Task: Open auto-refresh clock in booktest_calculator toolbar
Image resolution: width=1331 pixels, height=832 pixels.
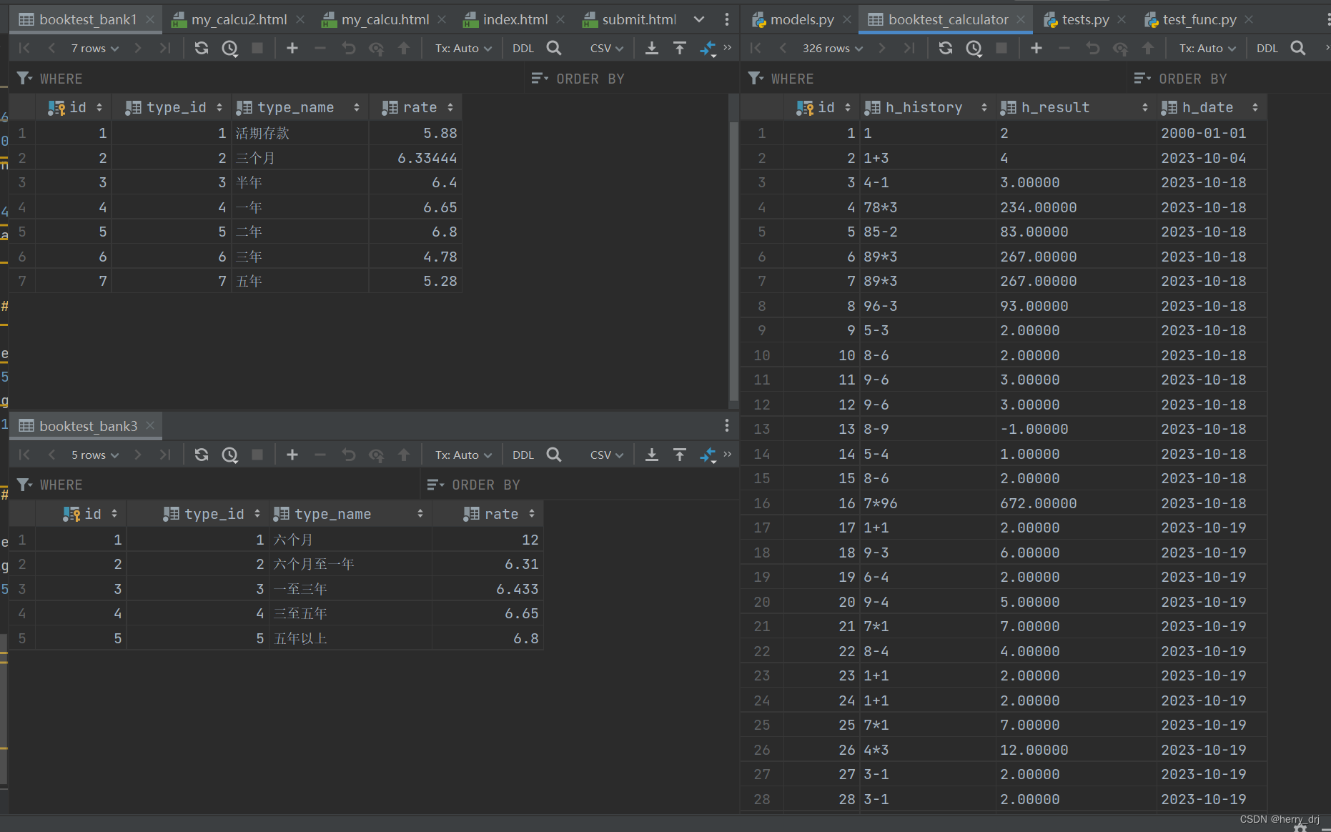Action: coord(974,48)
